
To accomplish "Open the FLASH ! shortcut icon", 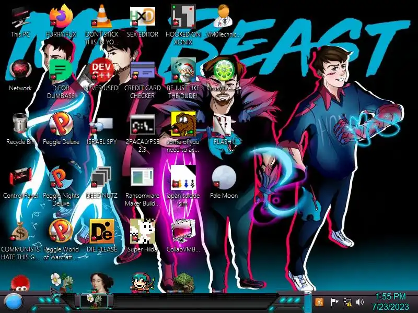I will (224, 125).
